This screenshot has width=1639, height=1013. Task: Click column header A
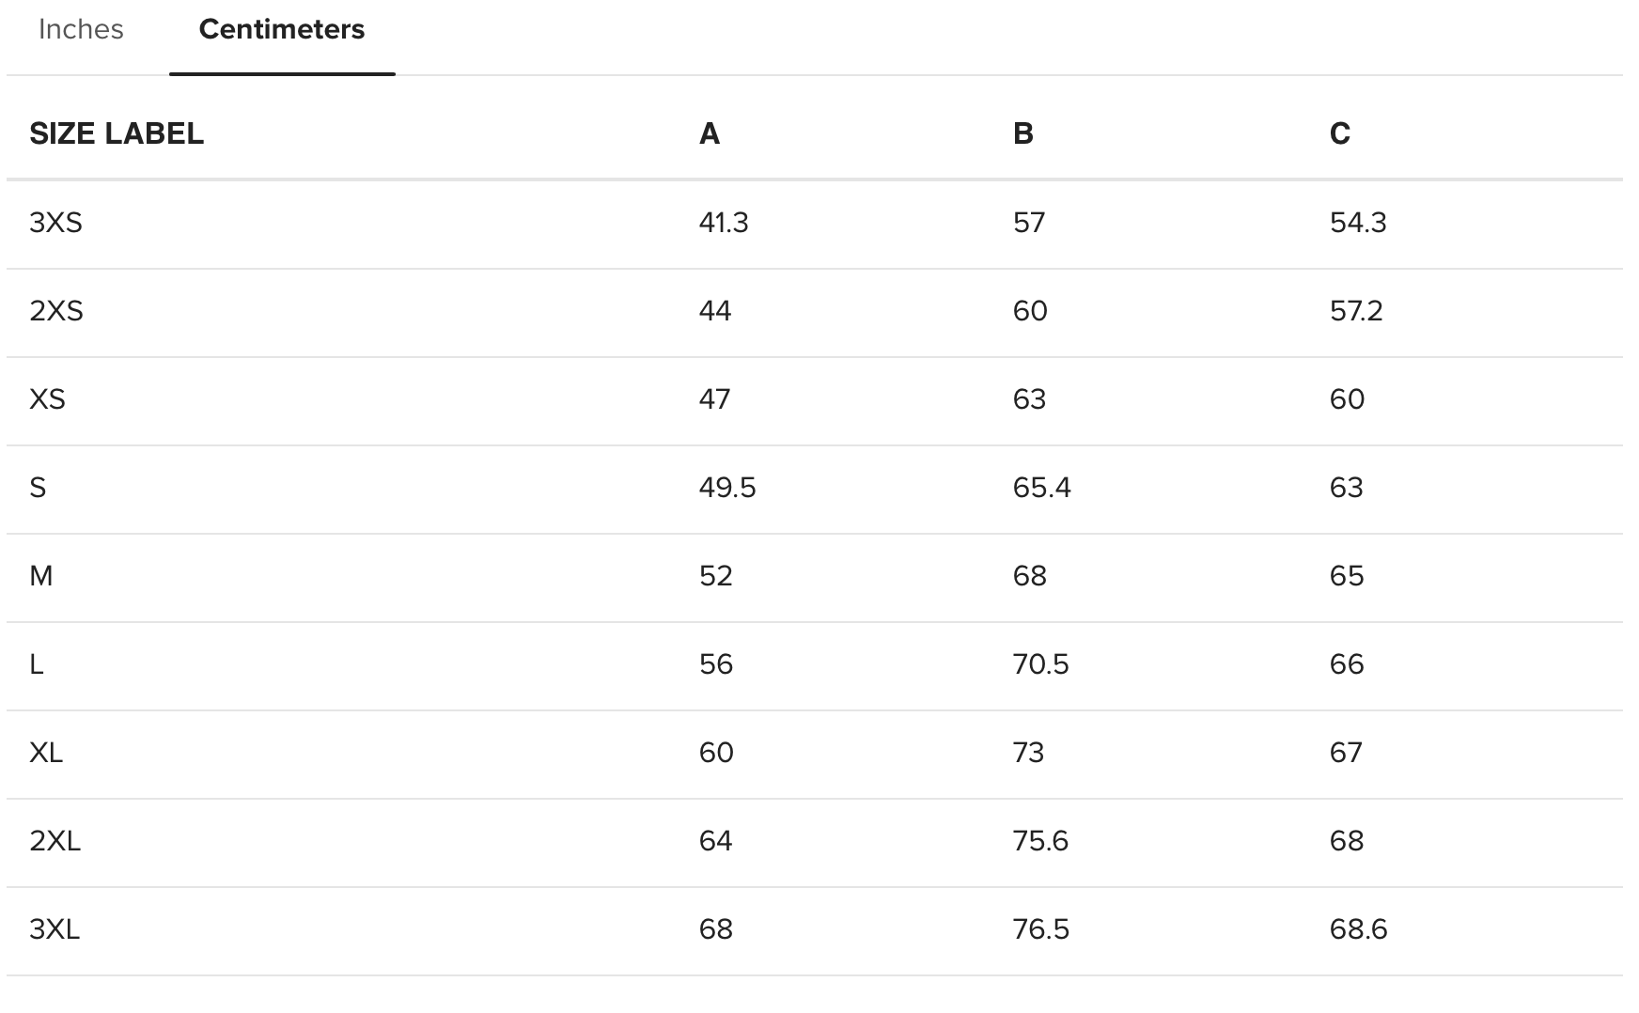click(710, 133)
